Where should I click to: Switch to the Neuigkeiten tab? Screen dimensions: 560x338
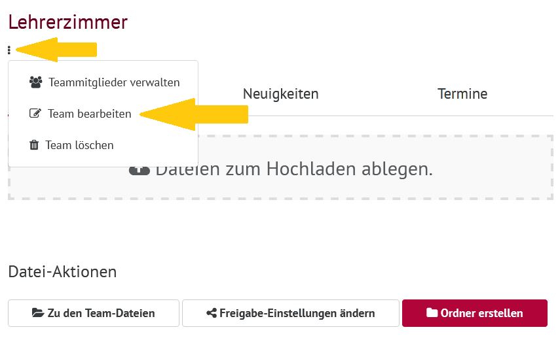pos(281,94)
